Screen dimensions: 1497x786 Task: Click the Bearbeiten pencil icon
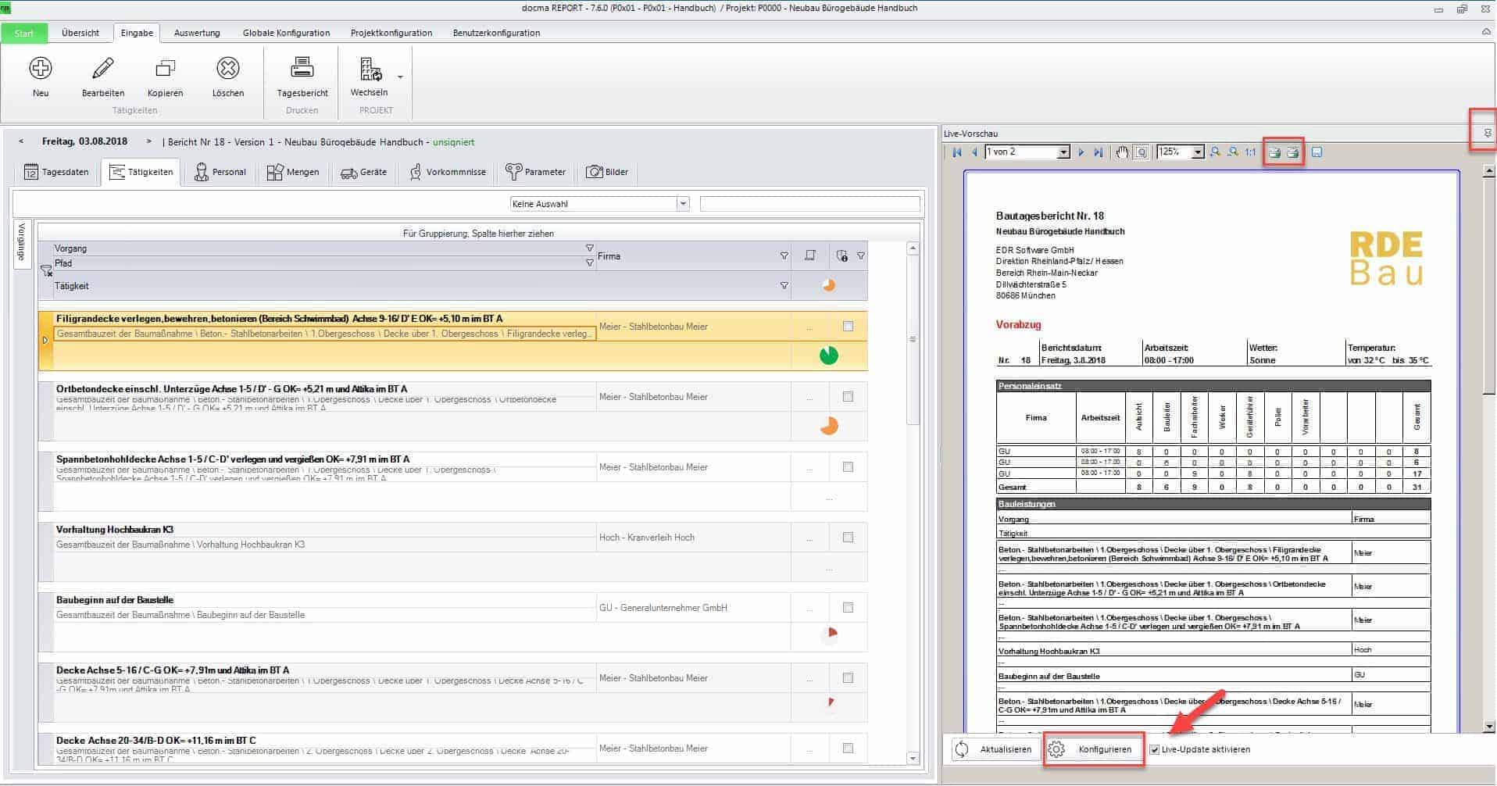click(103, 69)
